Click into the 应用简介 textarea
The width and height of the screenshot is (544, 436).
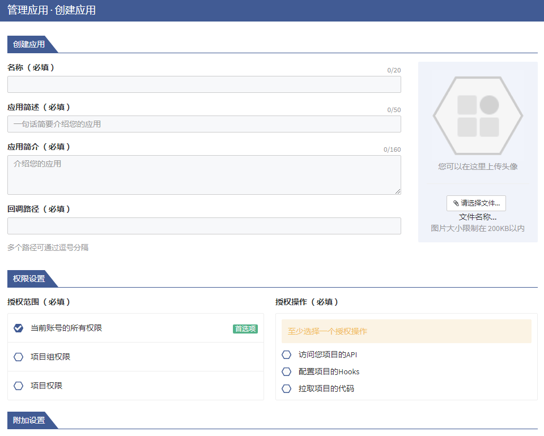pos(204,174)
